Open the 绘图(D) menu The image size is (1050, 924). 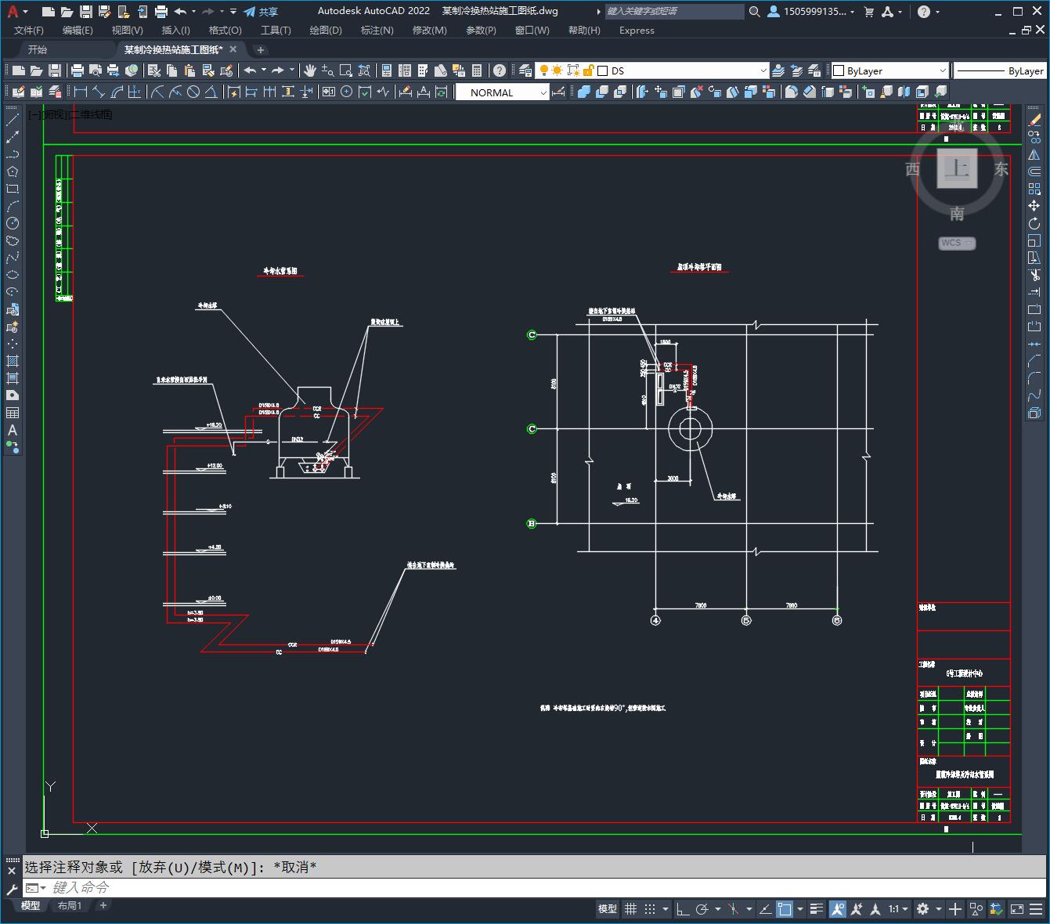(x=326, y=30)
